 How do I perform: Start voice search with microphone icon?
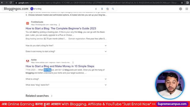[x=102, y=9]
